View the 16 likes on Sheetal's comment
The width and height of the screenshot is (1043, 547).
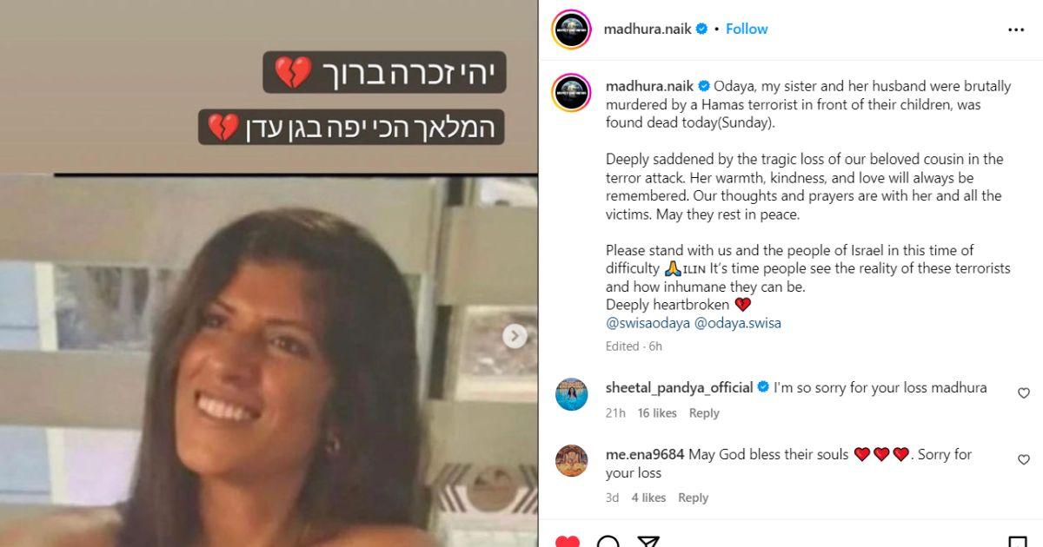(657, 413)
